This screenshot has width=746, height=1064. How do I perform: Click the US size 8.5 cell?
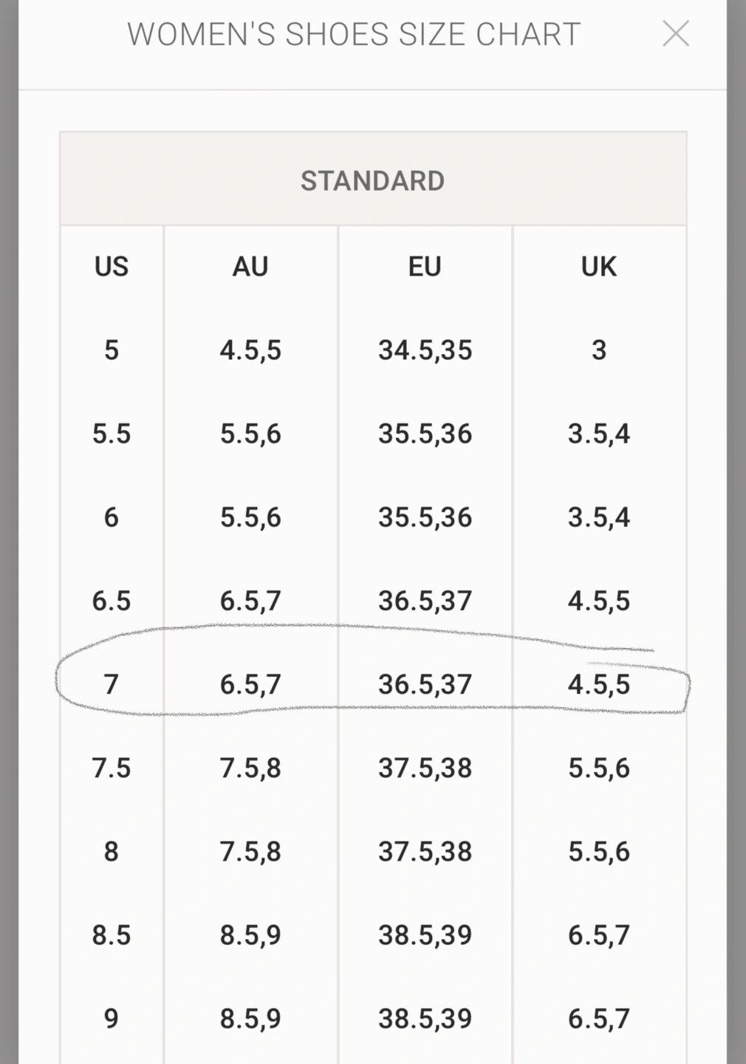tap(112, 935)
